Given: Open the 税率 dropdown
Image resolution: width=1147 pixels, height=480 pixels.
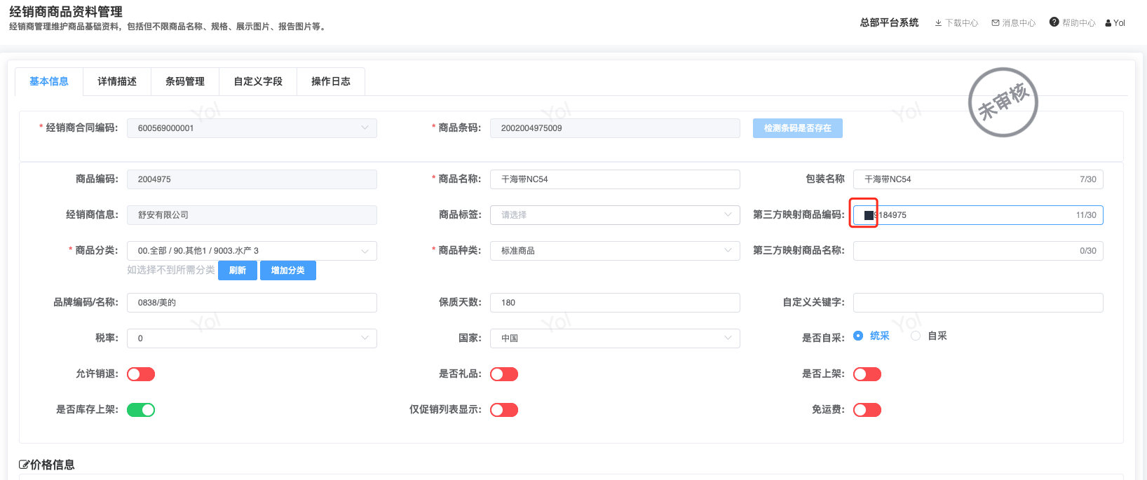Looking at the screenshot, I should pyautogui.click(x=252, y=338).
